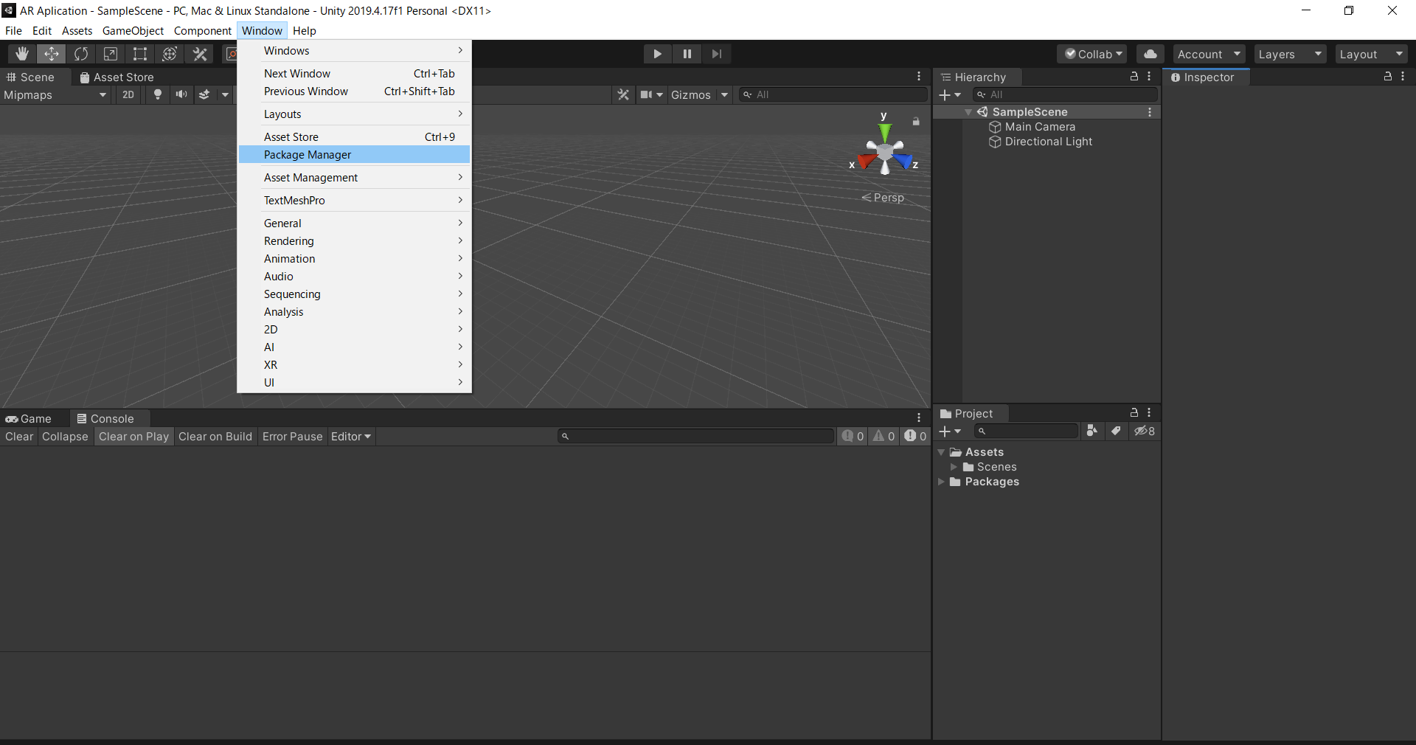Select the Move tool
1416x745 pixels.
[51, 54]
